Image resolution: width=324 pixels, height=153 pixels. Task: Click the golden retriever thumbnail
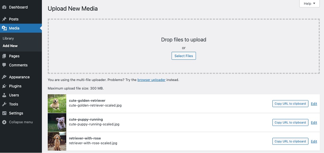[57, 104]
